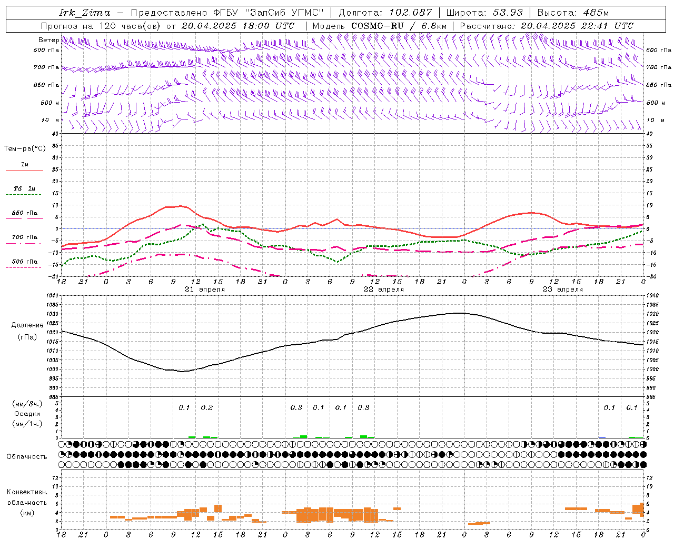Click the '850 гПа' temperature legend entry
Viewport: 674px width, 539px height.
(x=25, y=213)
